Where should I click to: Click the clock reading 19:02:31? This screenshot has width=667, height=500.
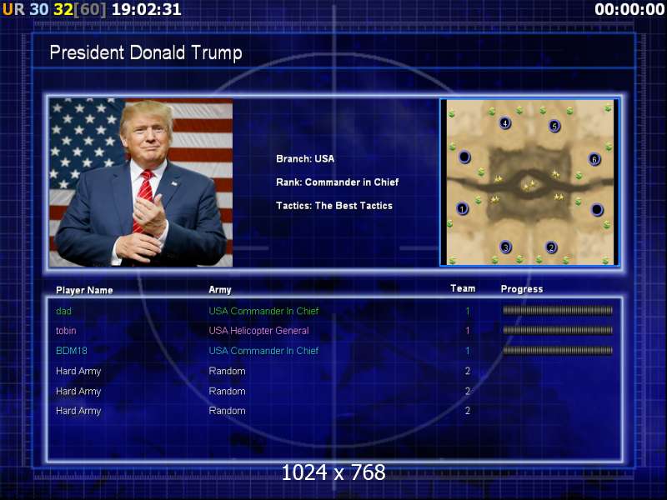click(x=147, y=9)
